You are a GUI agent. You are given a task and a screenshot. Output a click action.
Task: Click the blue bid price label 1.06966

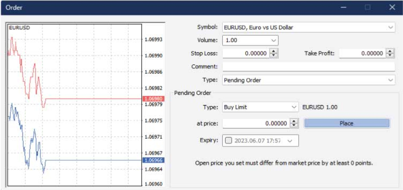pos(153,160)
